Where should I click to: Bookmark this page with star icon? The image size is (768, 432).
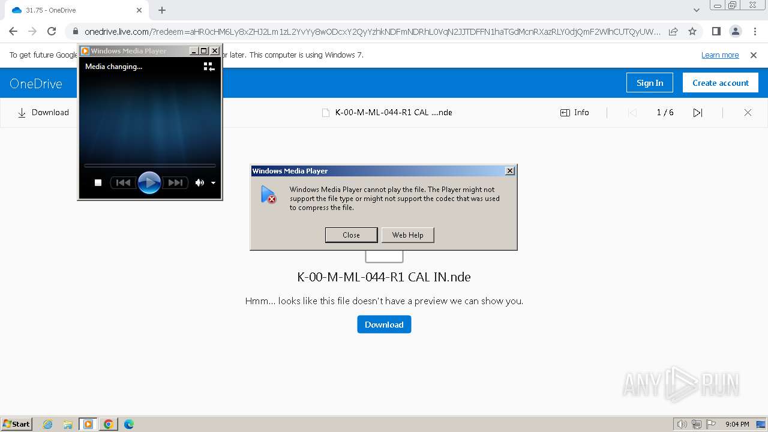point(692,31)
